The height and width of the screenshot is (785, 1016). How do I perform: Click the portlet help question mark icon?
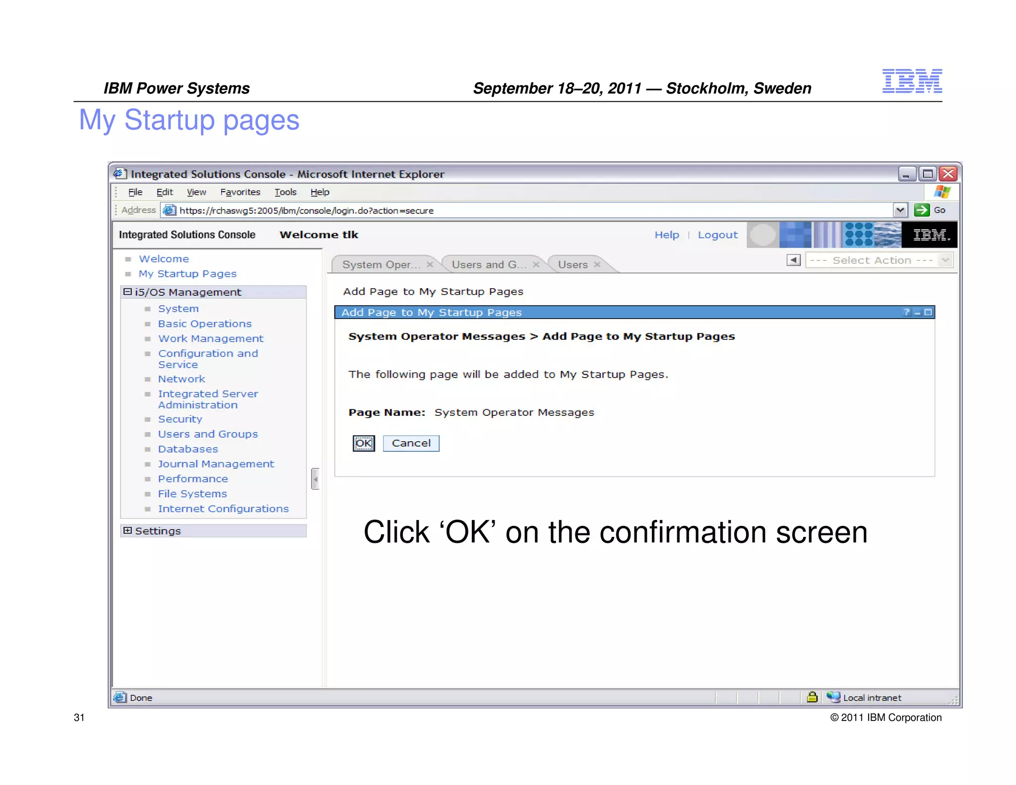pos(907,312)
